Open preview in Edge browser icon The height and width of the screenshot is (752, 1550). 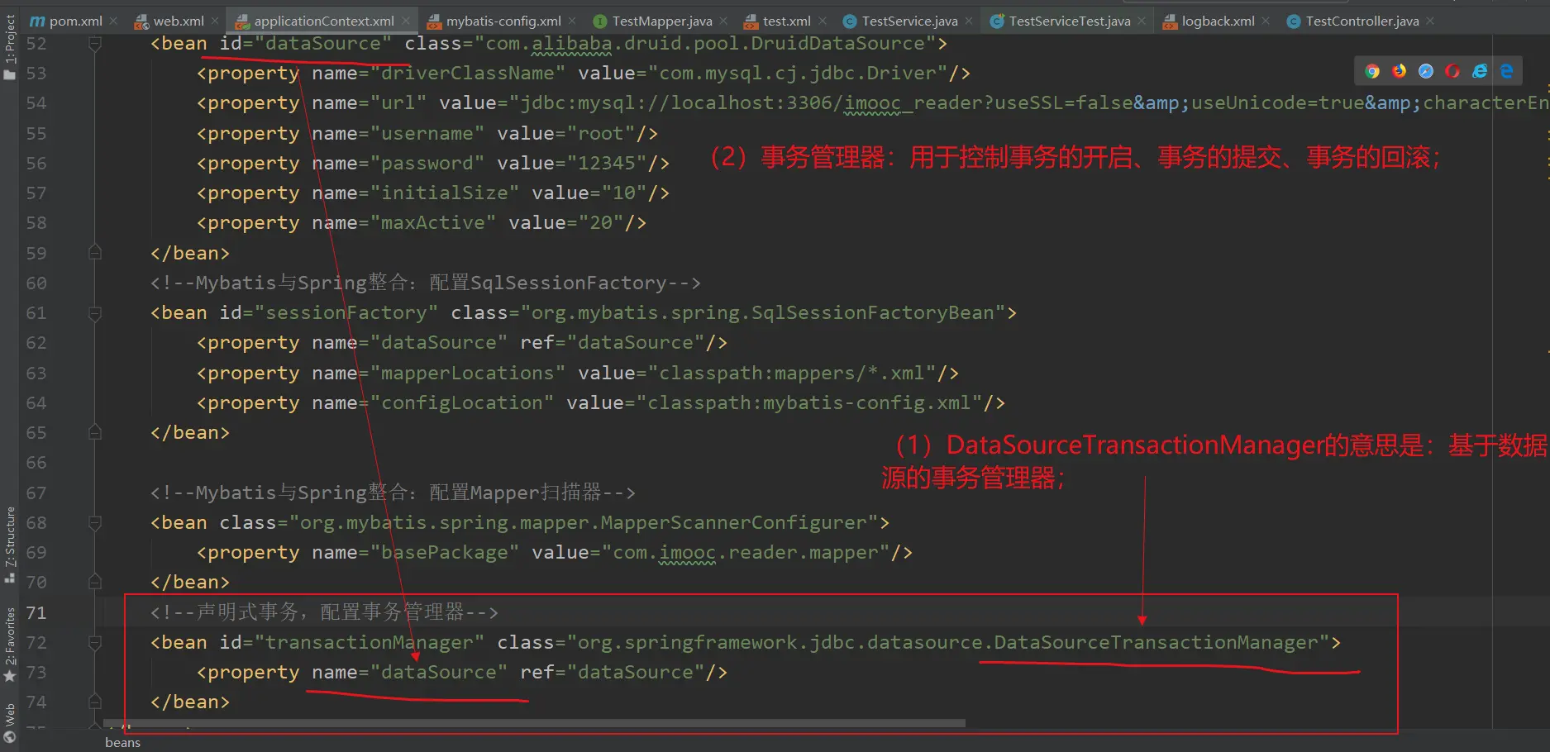coord(1507,71)
